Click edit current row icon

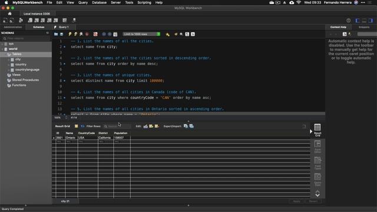(145, 126)
